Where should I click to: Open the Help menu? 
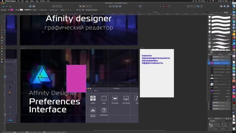point(48,1)
